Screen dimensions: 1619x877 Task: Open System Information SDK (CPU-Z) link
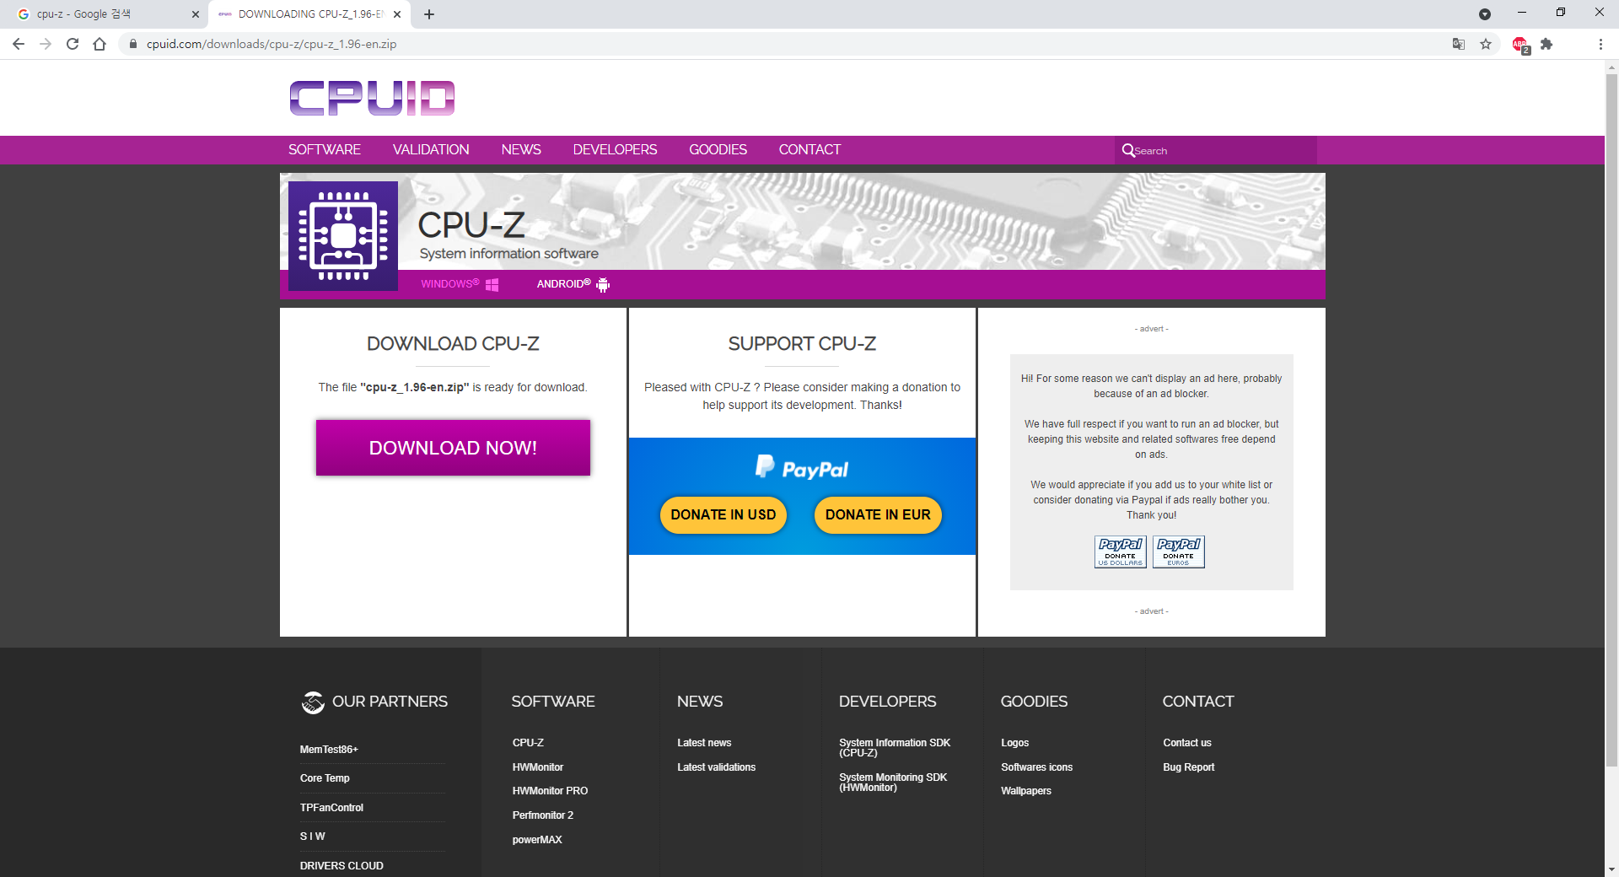coord(895,748)
